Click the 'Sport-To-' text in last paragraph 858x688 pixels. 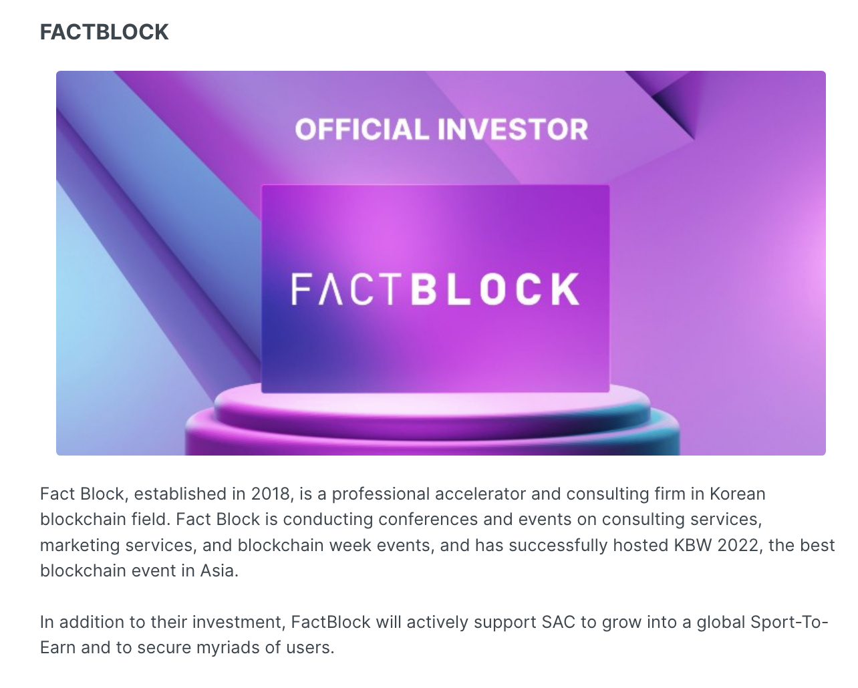pyautogui.click(x=790, y=622)
